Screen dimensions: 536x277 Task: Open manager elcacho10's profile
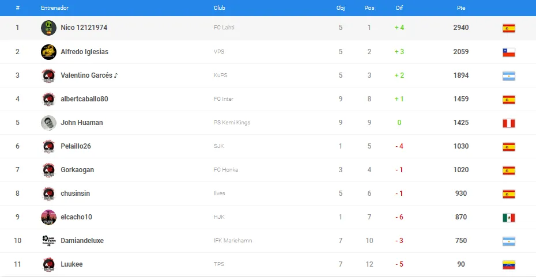[76, 217]
